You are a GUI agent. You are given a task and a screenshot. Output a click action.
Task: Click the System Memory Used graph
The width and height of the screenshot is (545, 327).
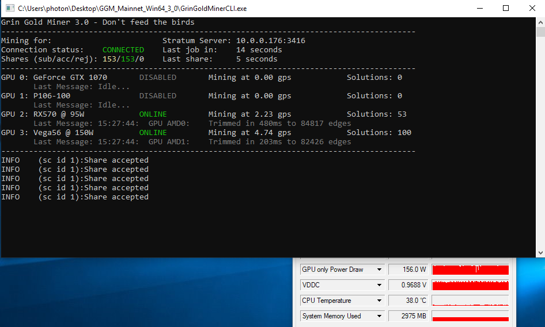pos(470,316)
